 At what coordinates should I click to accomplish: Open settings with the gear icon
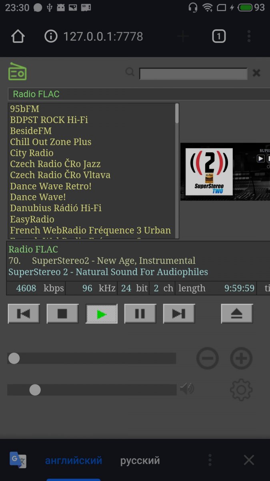[x=241, y=389]
